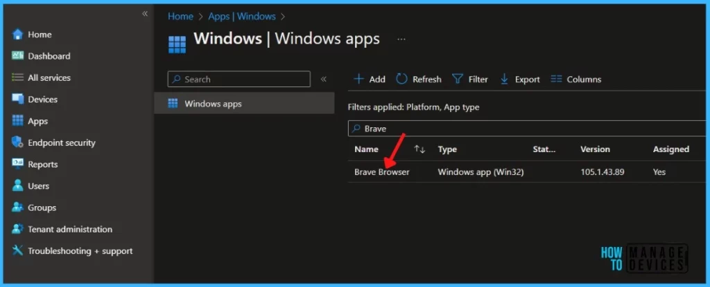This screenshot has width=710, height=287.
Task: Go to Devices in sidebar
Action: click(35, 100)
